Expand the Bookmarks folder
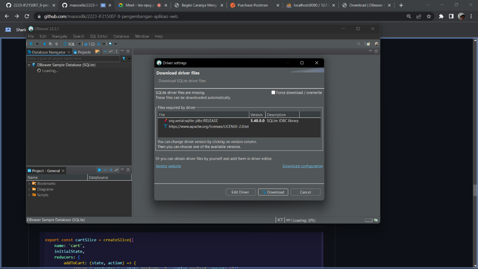Image resolution: width=478 pixels, height=269 pixels. (29, 184)
